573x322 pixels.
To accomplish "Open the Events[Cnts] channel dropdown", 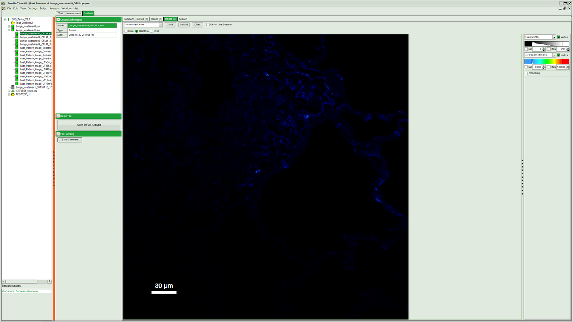I will click(554, 37).
